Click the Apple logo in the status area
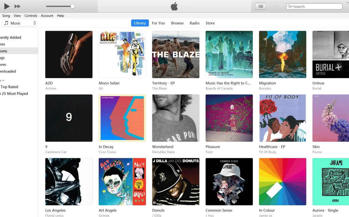 pos(174,6)
